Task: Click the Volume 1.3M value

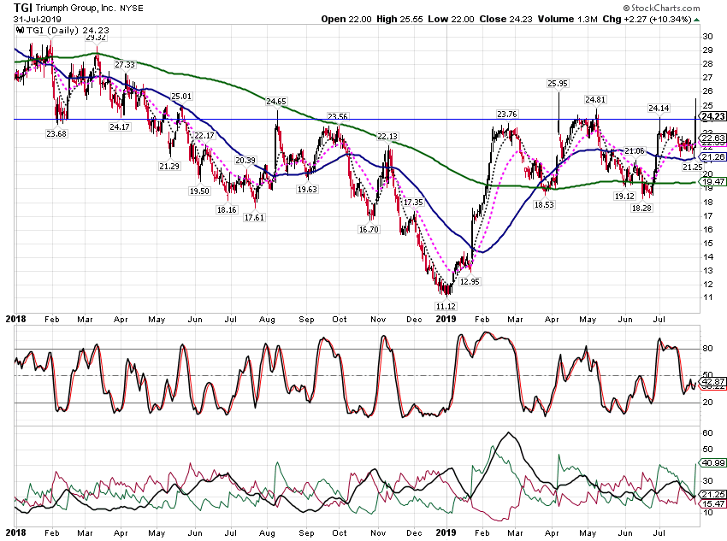Action: [x=568, y=19]
